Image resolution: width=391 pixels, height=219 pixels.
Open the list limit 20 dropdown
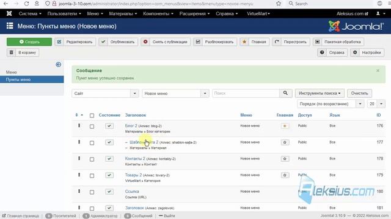pyautogui.click(x=376, y=104)
